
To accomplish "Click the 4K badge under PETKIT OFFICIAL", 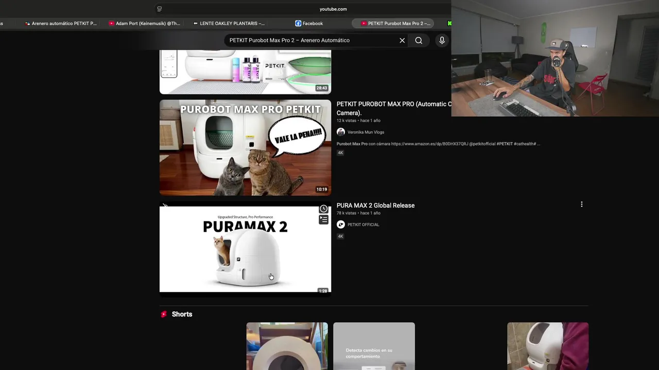I will click(340, 236).
